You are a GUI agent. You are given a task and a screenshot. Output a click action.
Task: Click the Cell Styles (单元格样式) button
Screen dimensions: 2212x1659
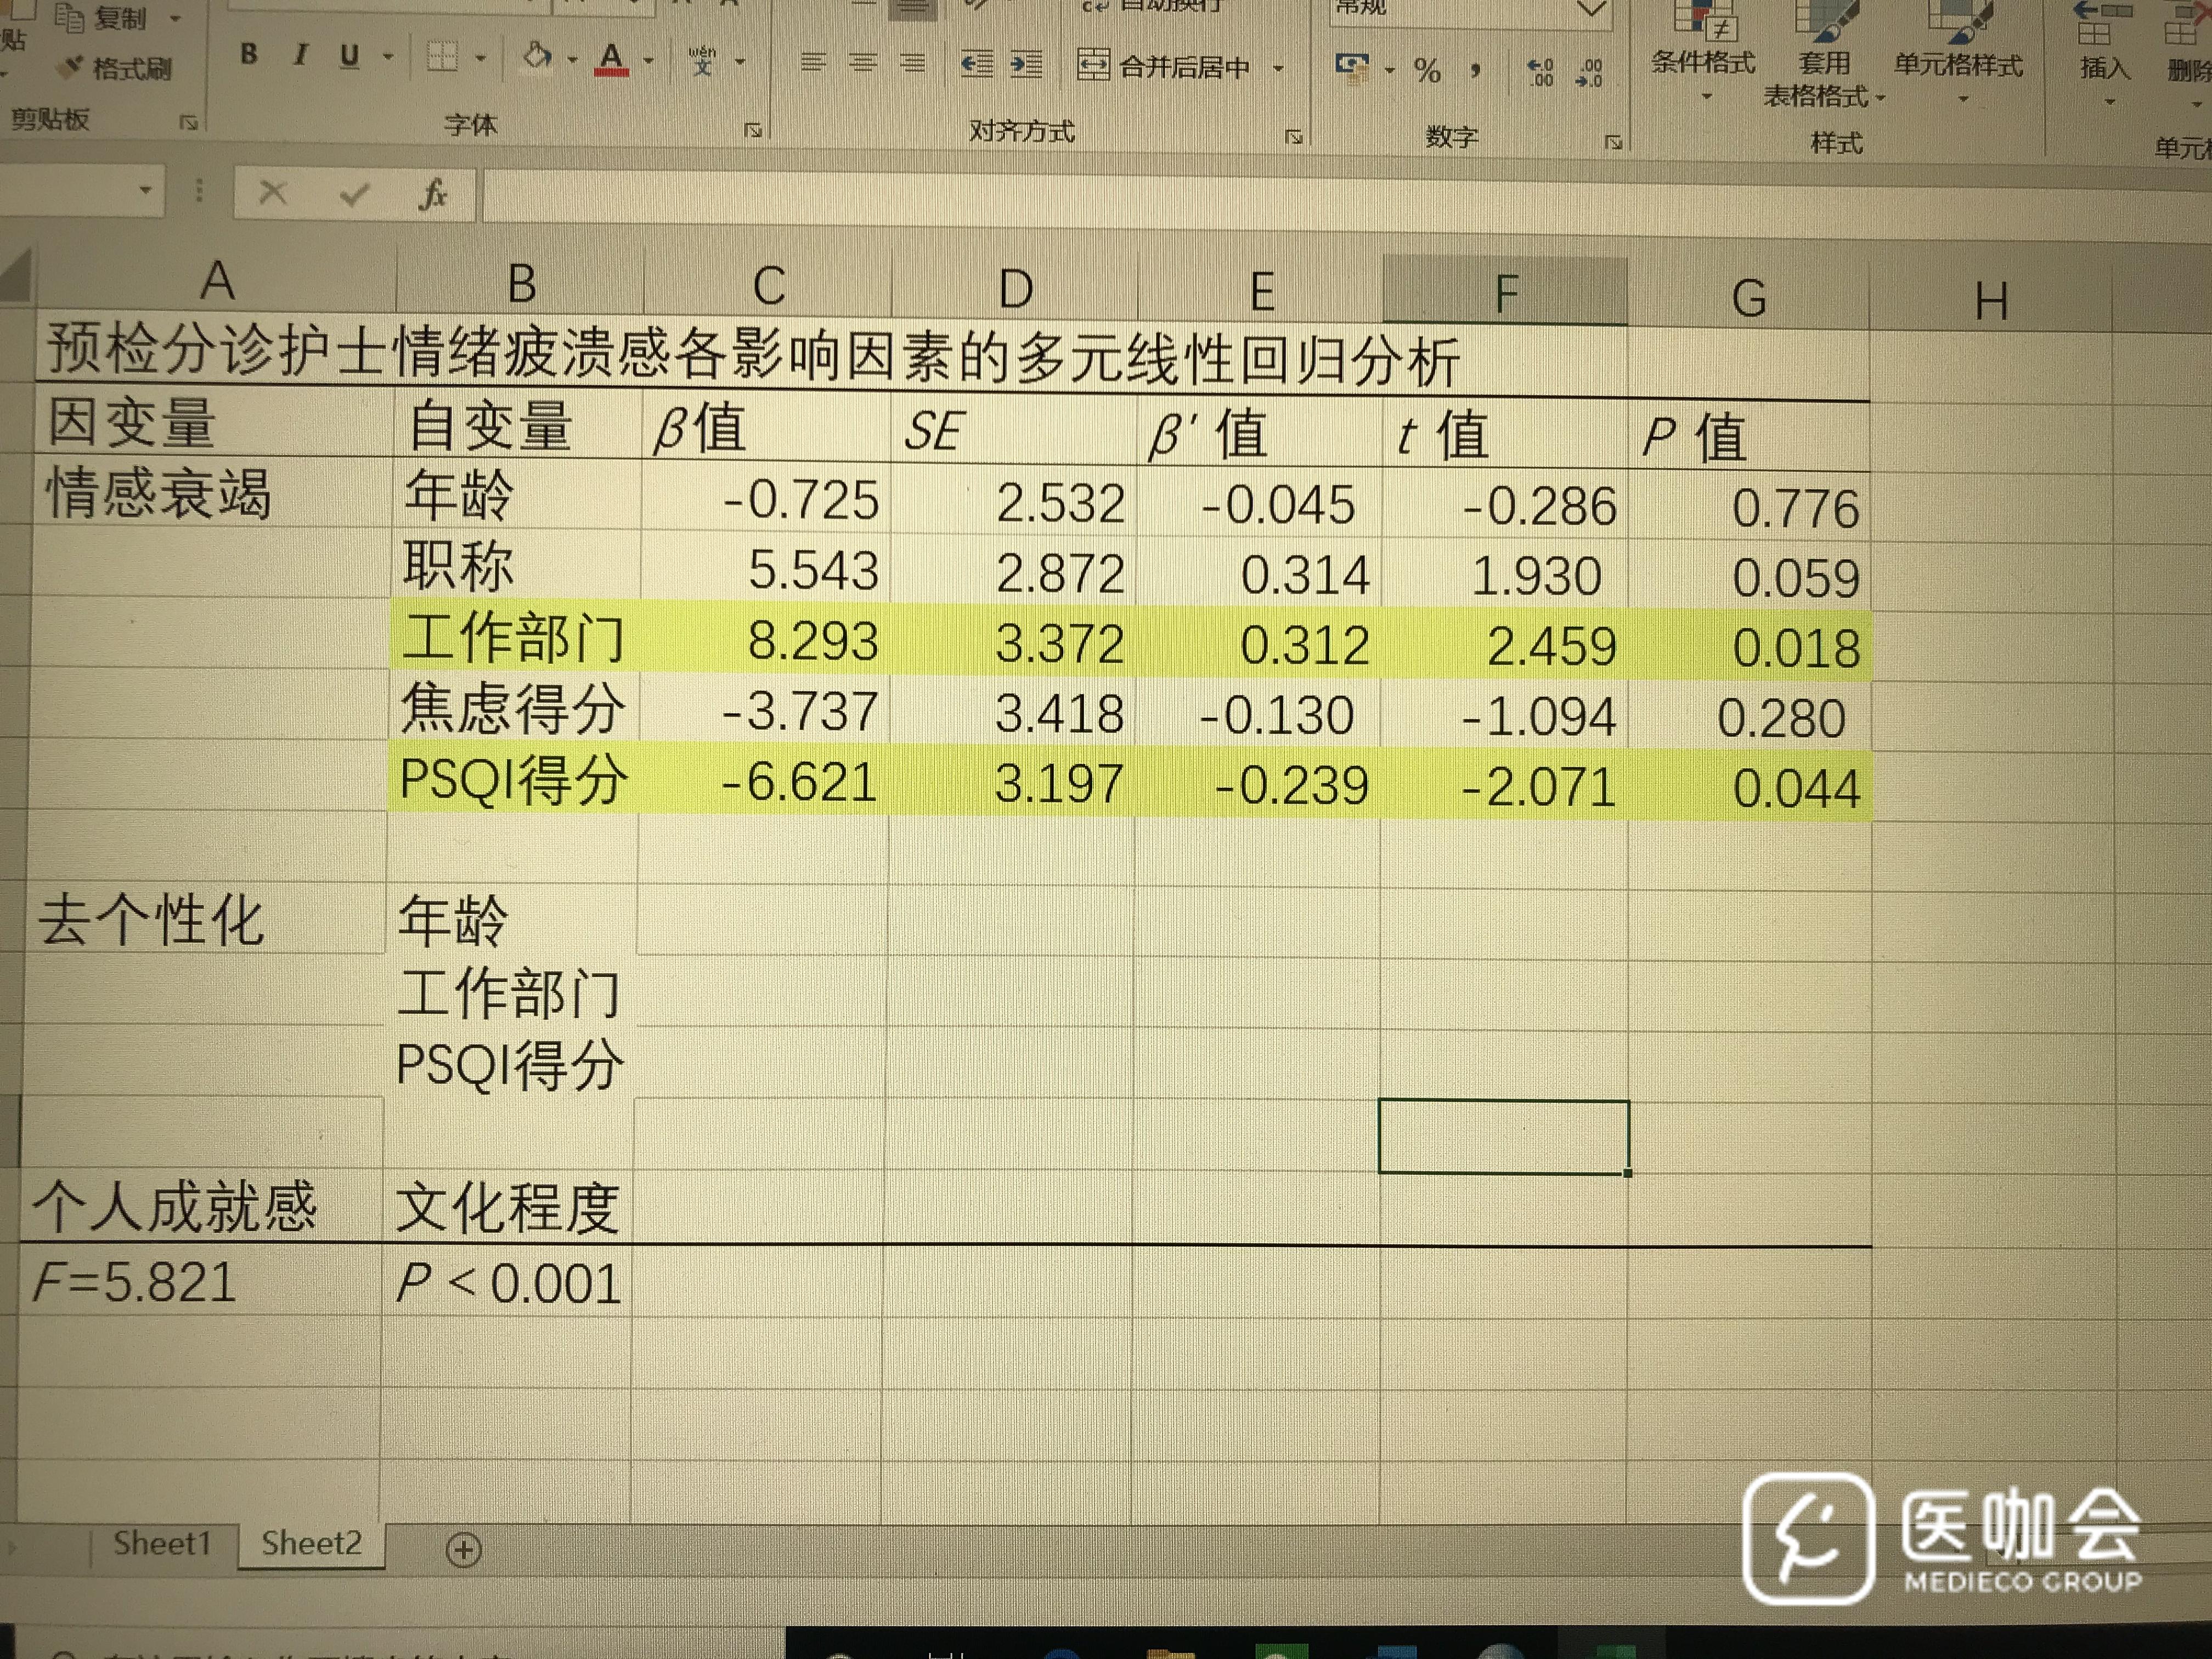pyautogui.click(x=1958, y=64)
